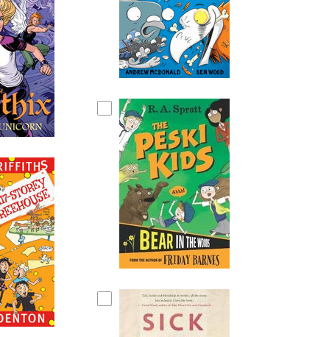Viewport: 329px width, 337px height.
Task: Open the Andrew McDonald and Ben Wood book cover
Action: [174, 39]
